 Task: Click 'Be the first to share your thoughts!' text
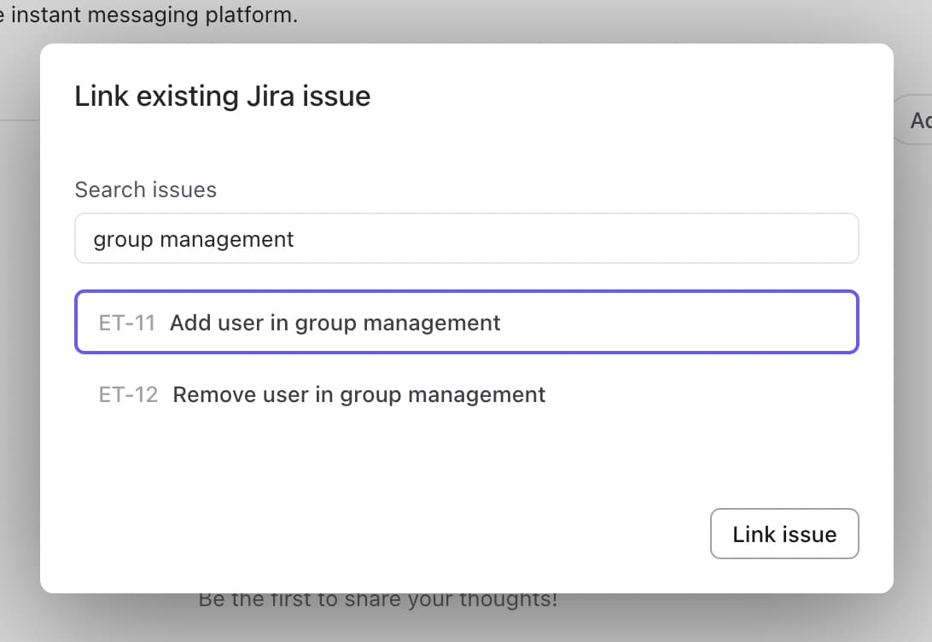click(x=377, y=599)
